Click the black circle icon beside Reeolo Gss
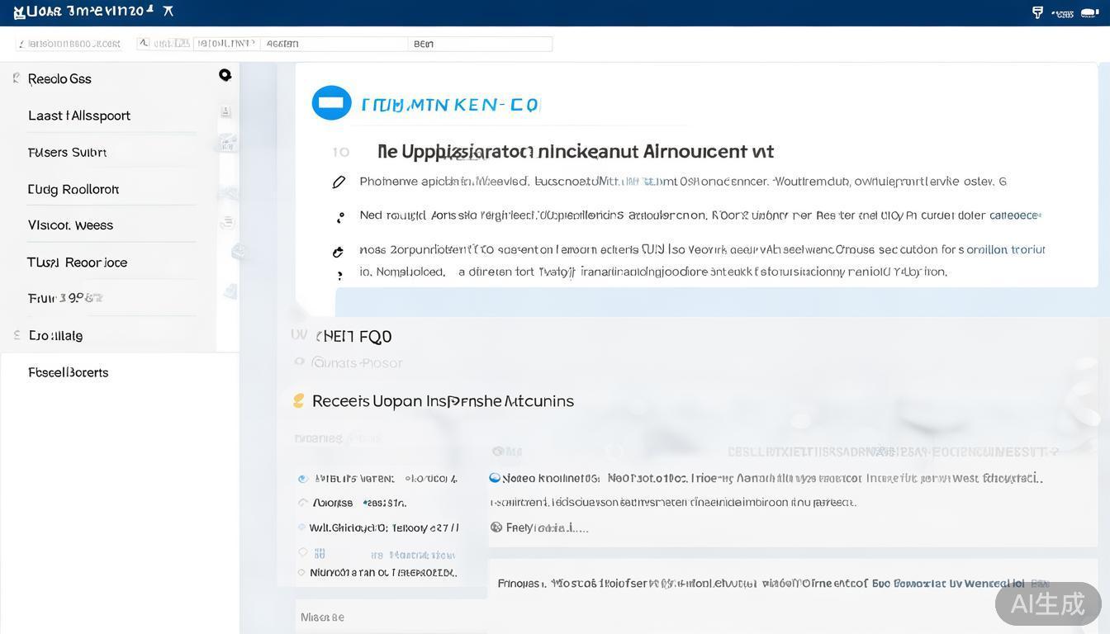This screenshot has height=634, width=1110. pos(225,75)
